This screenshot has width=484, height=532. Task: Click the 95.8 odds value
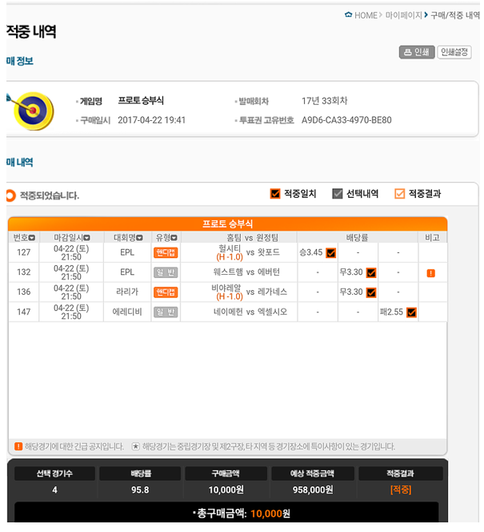(140, 490)
